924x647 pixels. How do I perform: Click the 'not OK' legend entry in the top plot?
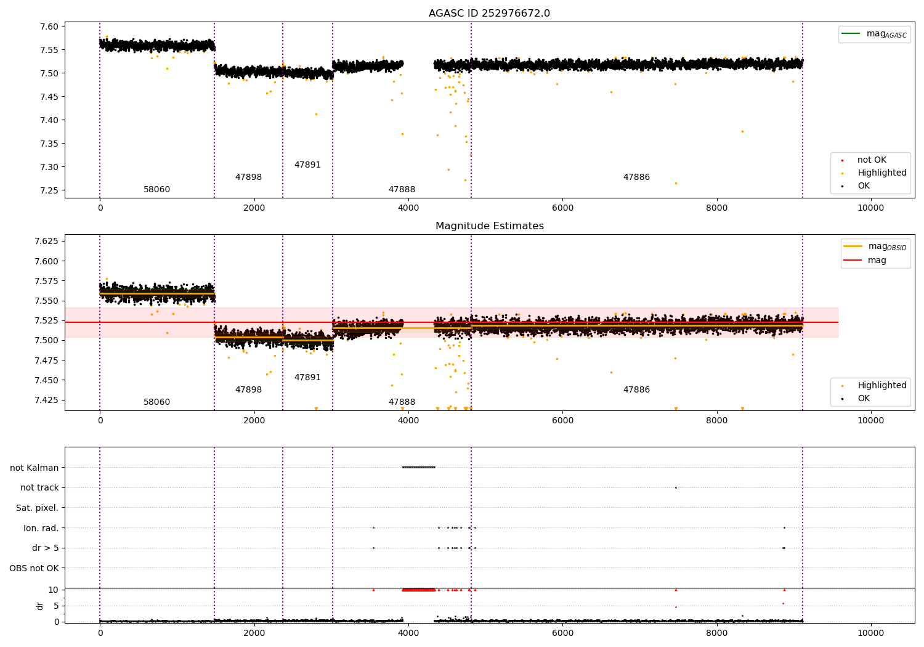coord(870,160)
